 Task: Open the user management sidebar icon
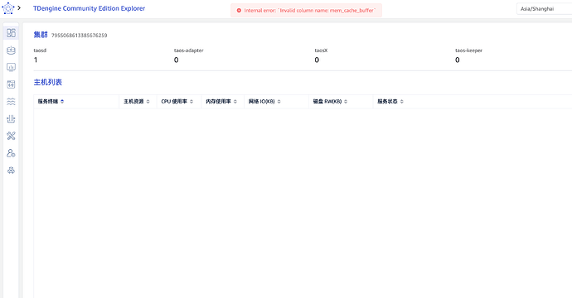pos(11,153)
